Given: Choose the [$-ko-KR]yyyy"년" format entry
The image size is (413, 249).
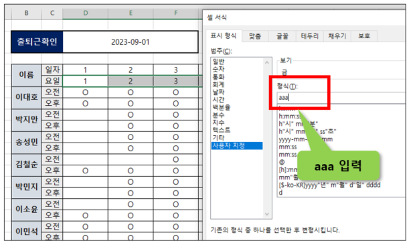Looking at the screenshot, I should (x=329, y=185).
